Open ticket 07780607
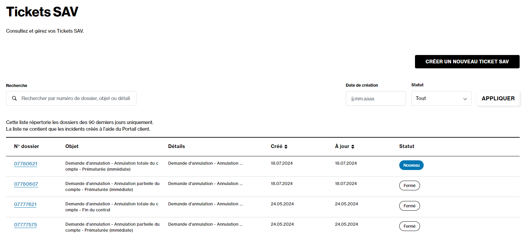 tap(26, 184)
